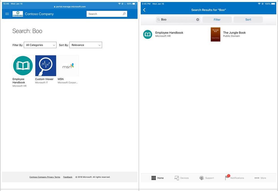Viewport: 278px width, 191px height.
Task: Open Employee Handbook icon in app results
Action: 147,34
